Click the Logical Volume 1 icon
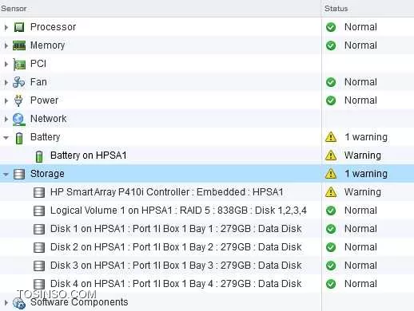This screenshot has height=311, width=414. 39,211
